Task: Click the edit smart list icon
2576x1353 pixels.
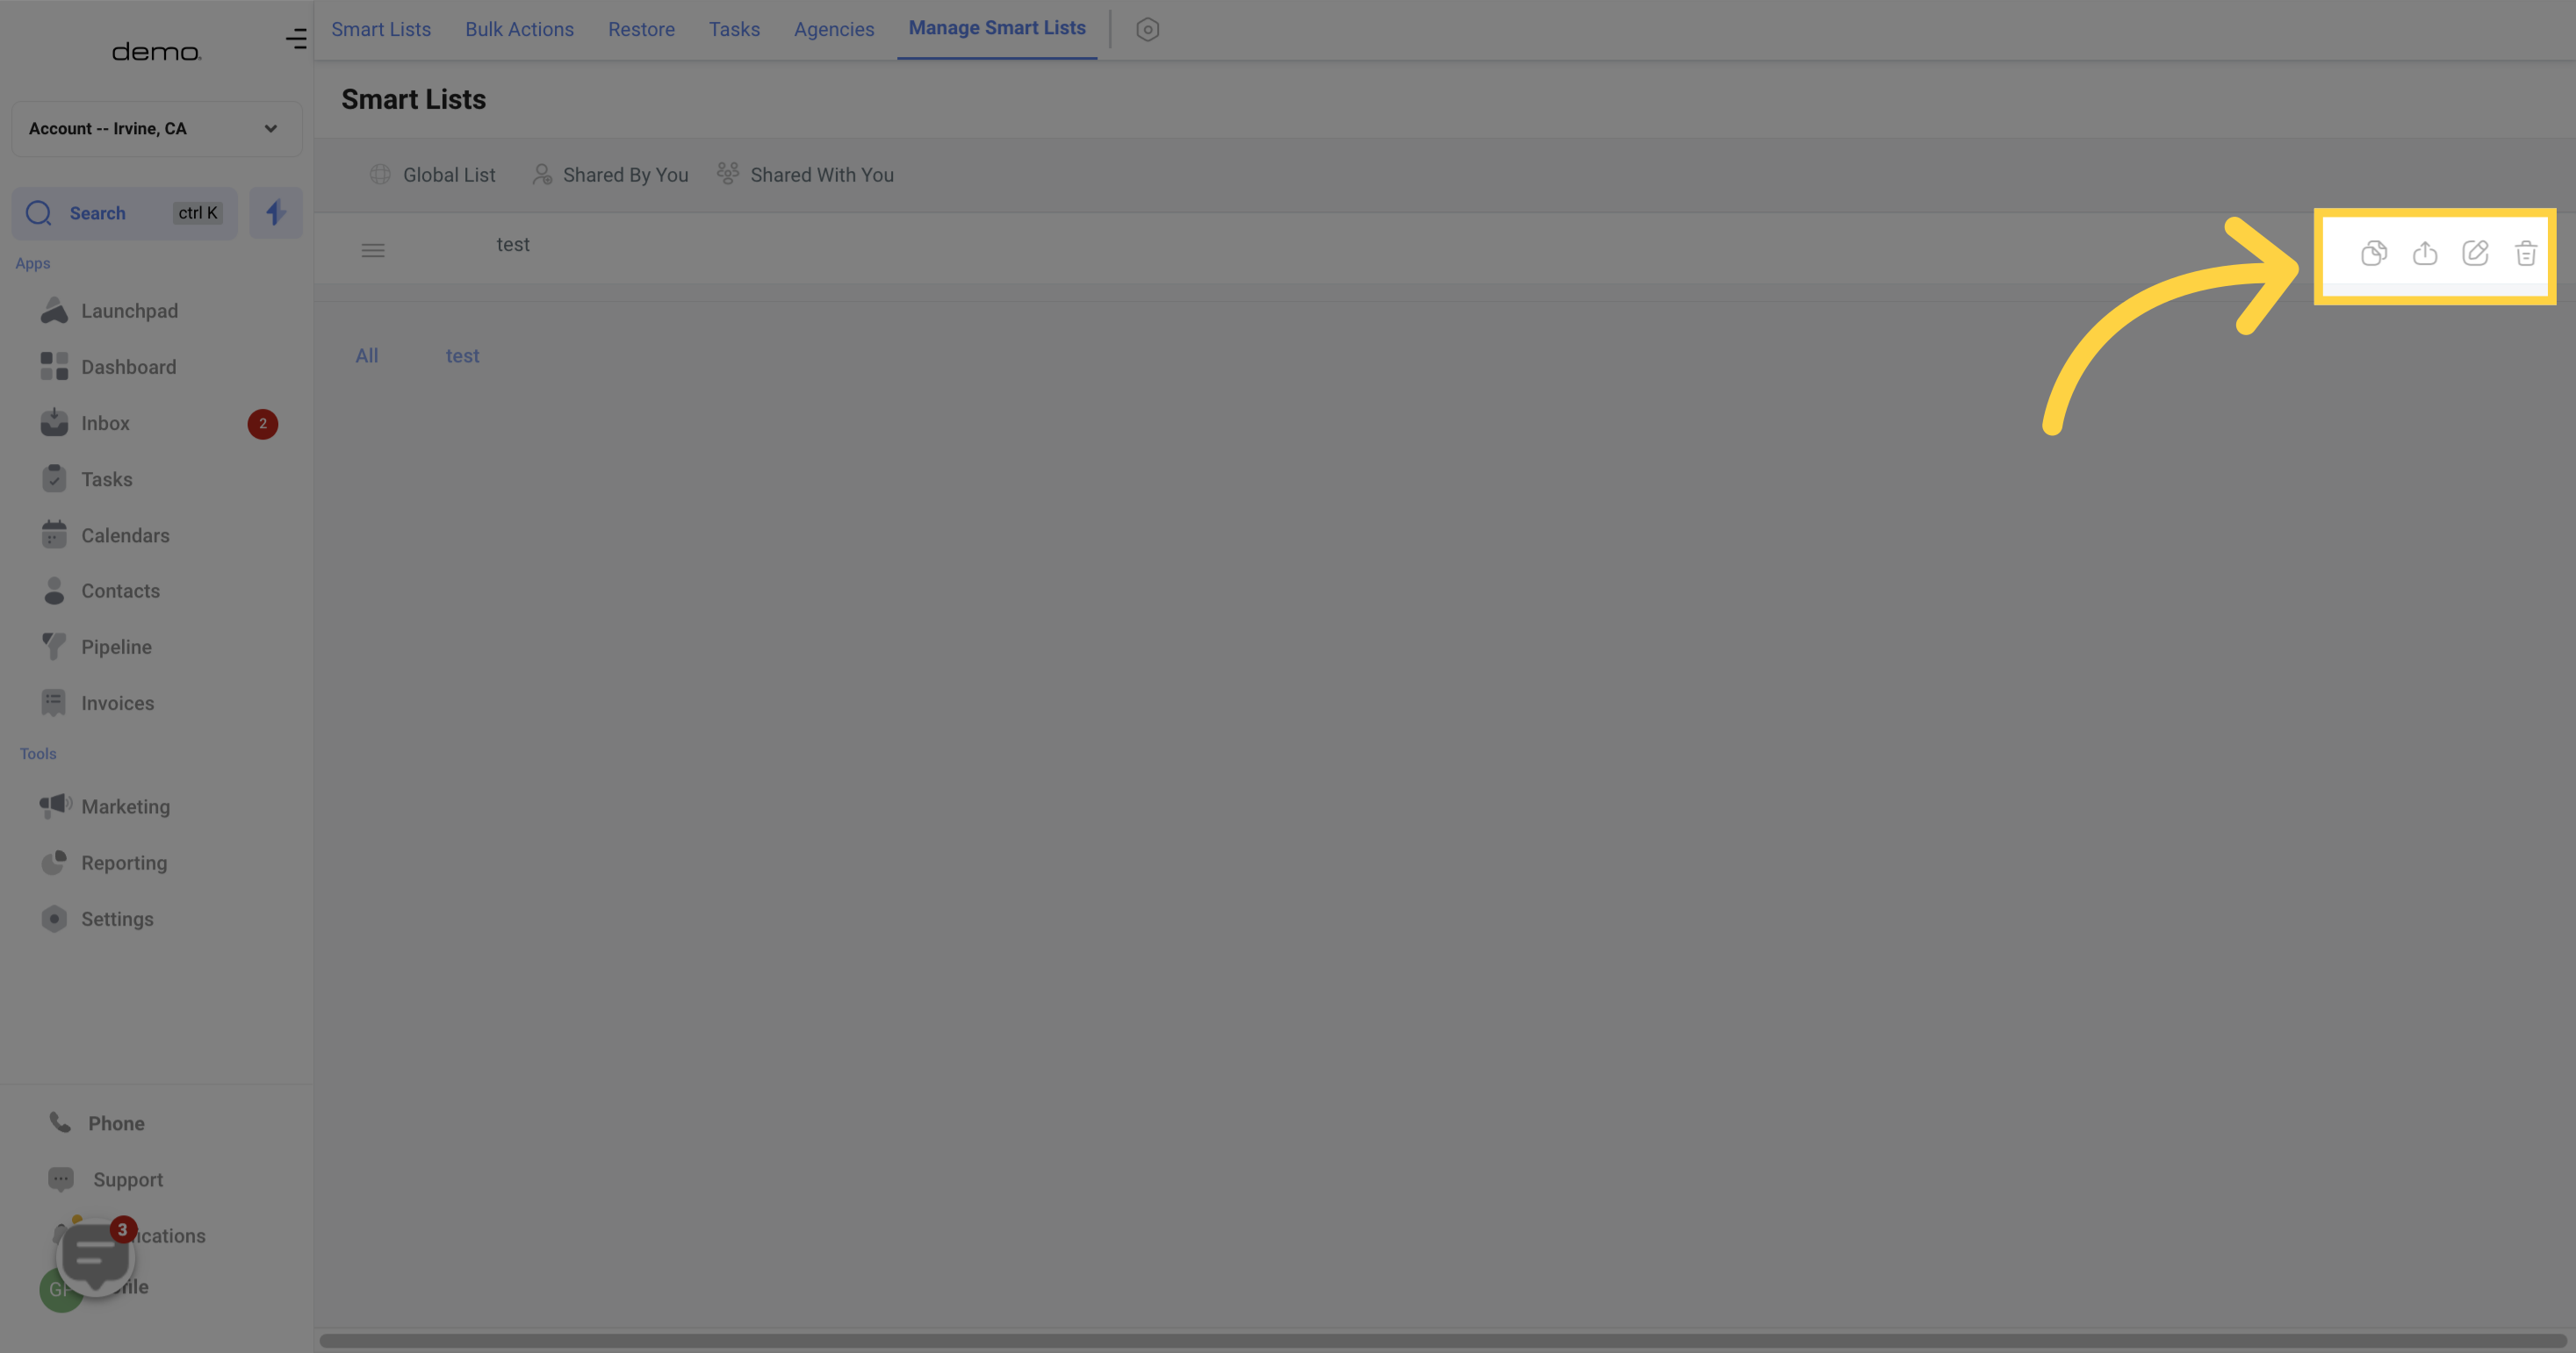Action: point(2476,252)
